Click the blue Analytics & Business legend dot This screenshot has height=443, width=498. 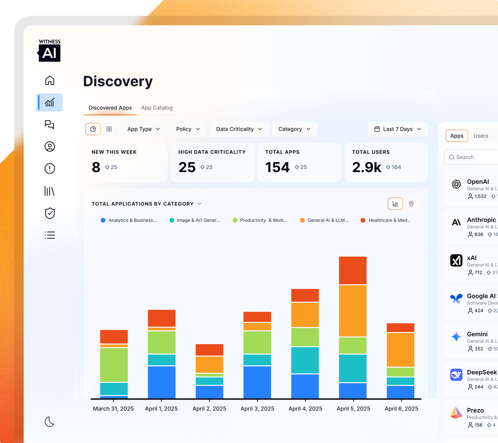[x=103, y=220]
